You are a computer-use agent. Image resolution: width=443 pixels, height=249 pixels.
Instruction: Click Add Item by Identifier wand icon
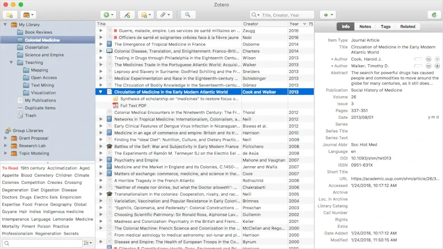coord(127,15)
